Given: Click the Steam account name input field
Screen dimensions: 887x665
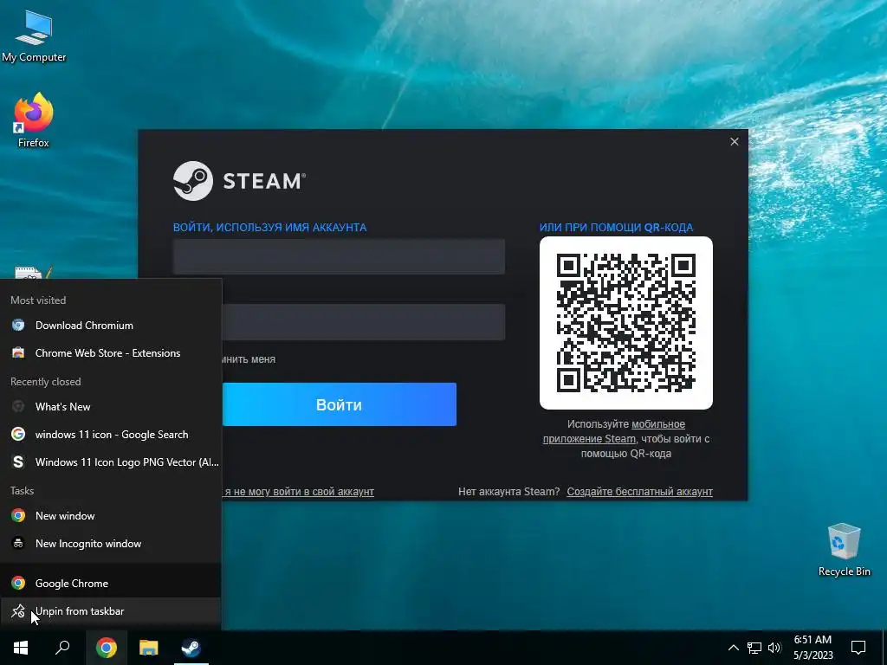Looking at the screenshot, I should click(x=339, y=256).
